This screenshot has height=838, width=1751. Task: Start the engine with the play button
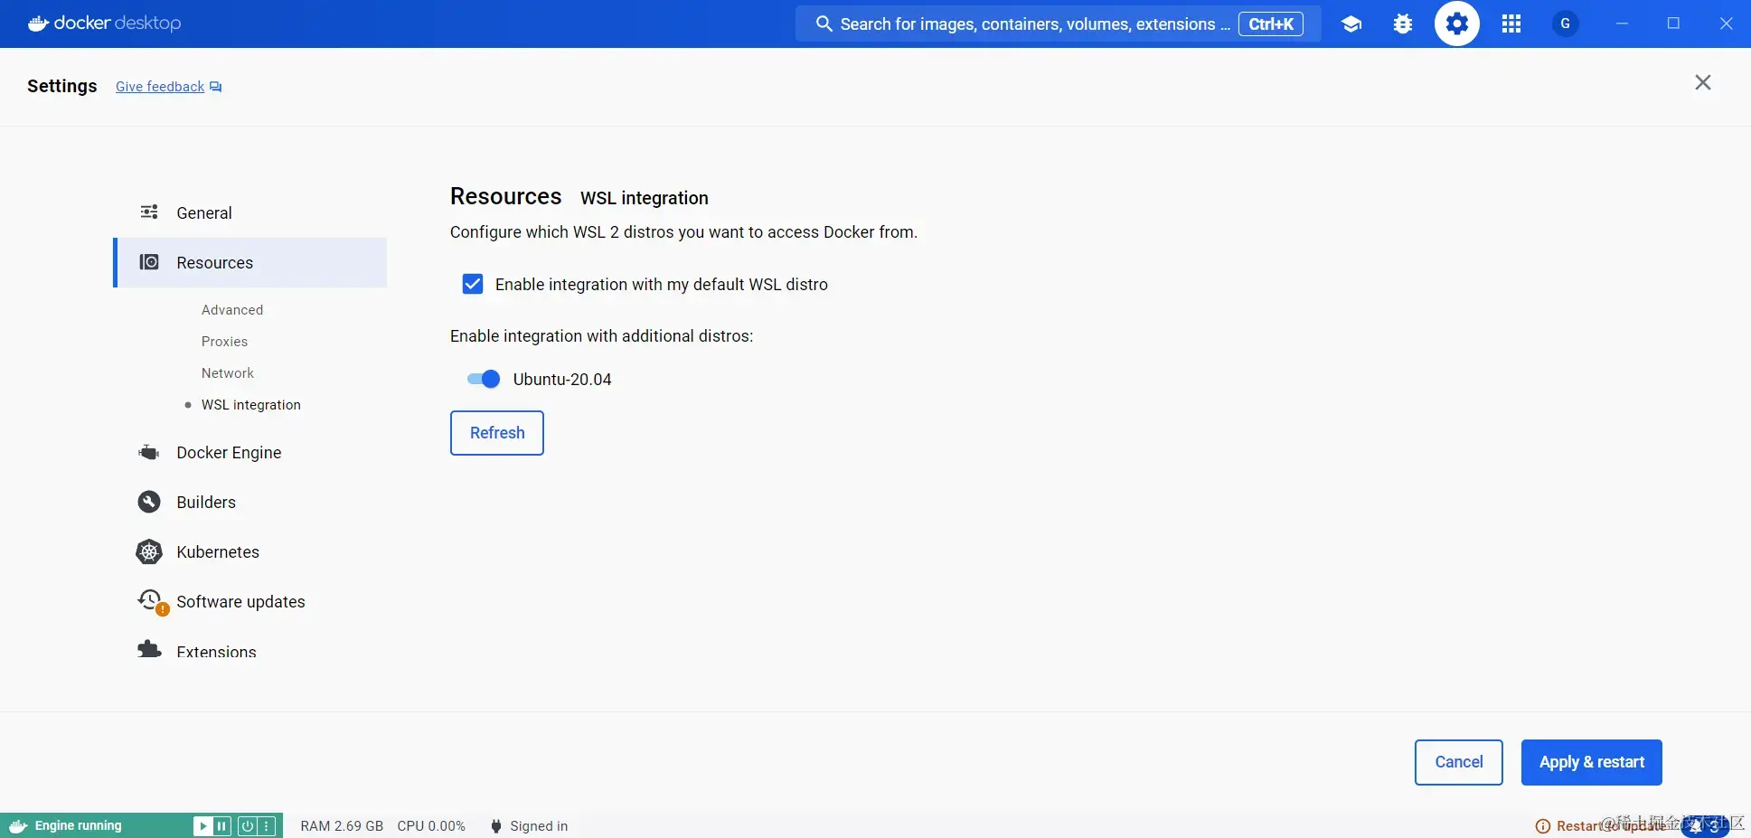[x=202, y=825]
